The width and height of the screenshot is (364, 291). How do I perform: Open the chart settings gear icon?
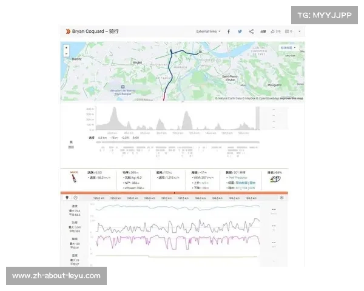pos(281,198)
